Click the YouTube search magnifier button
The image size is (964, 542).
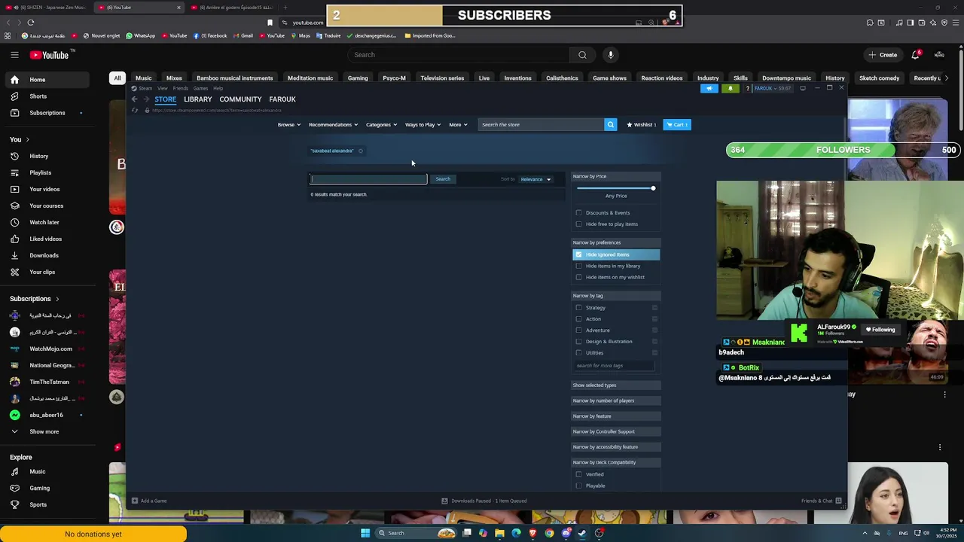582,55
